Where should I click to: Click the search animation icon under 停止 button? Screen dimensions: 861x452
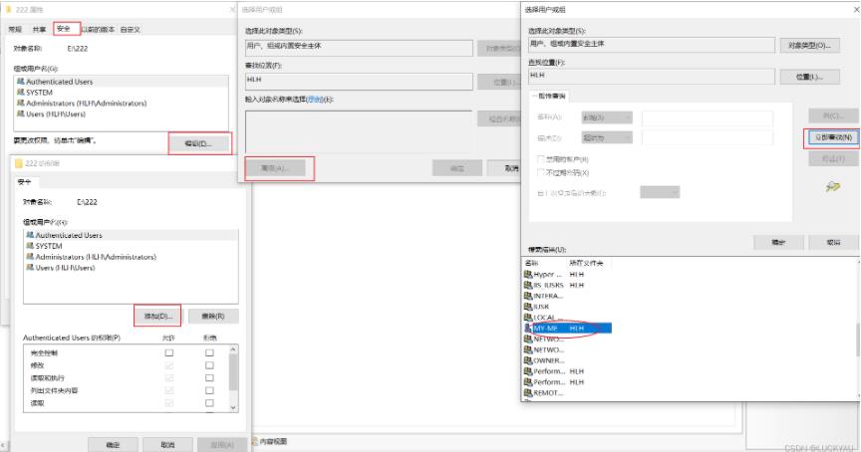click(832, 187)
